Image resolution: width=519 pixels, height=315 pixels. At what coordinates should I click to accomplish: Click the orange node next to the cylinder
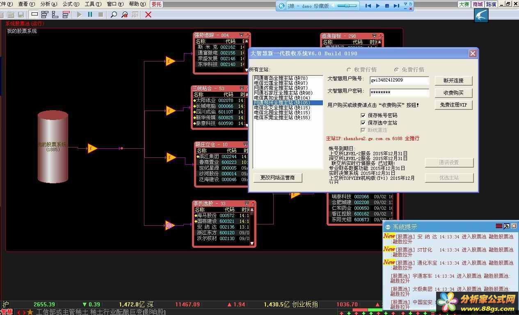pos(92,148)
